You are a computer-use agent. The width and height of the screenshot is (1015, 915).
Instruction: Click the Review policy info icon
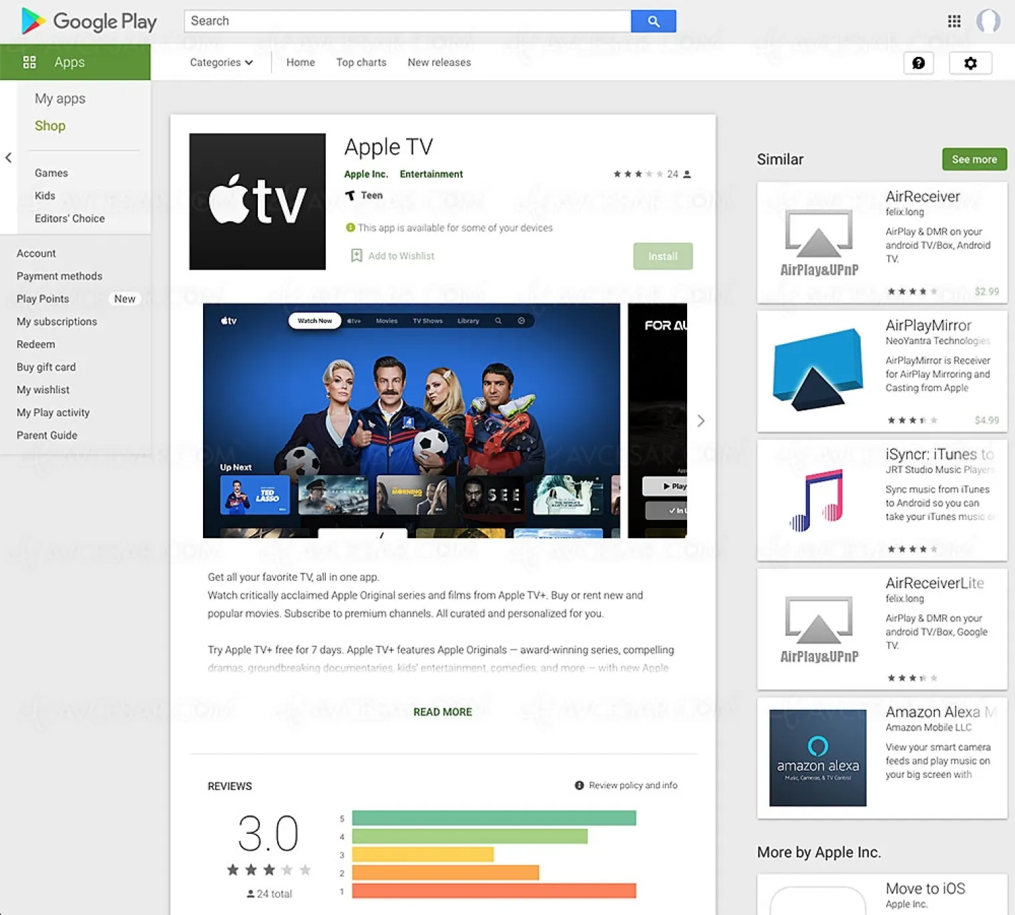click(x=579, y=785)
